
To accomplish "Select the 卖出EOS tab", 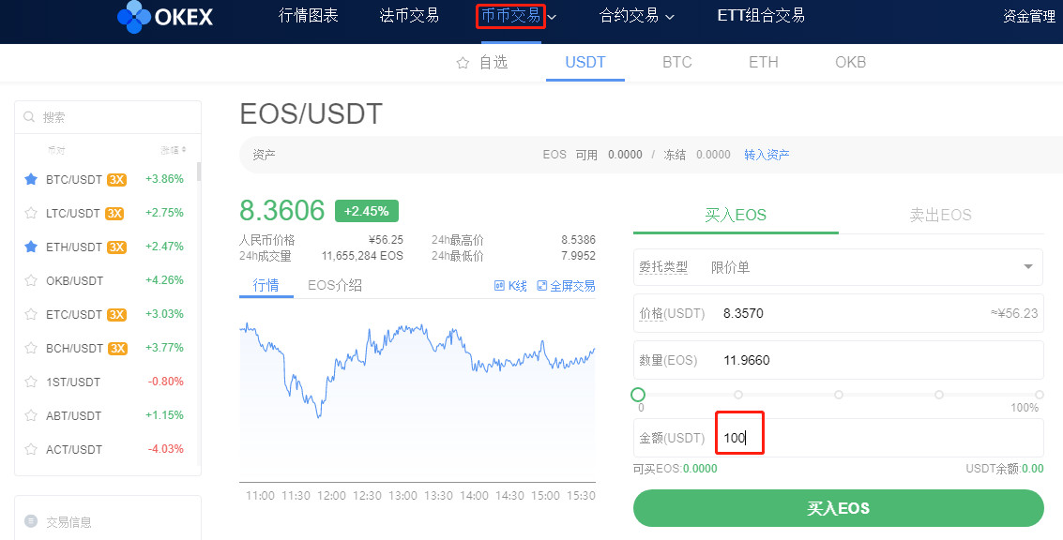I will (940, 216).
